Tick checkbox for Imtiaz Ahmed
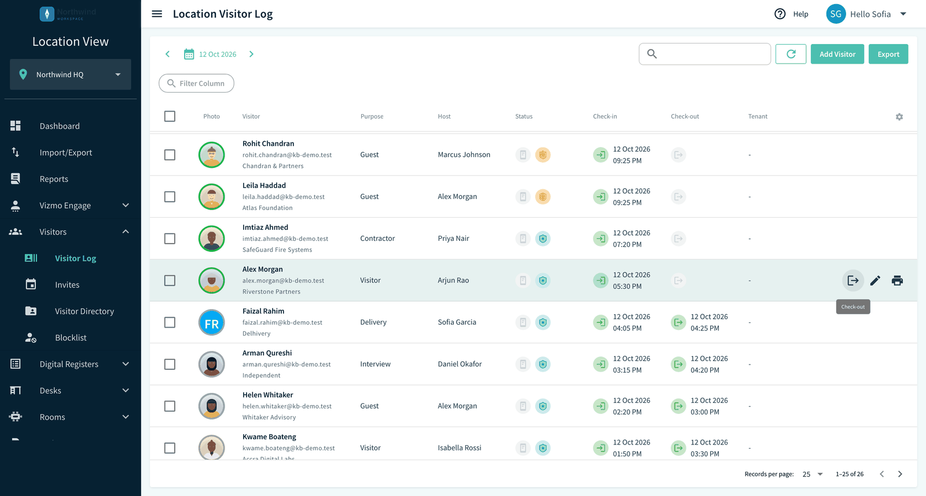The width and height of the screenshot is (926, 496). point(170,238)
